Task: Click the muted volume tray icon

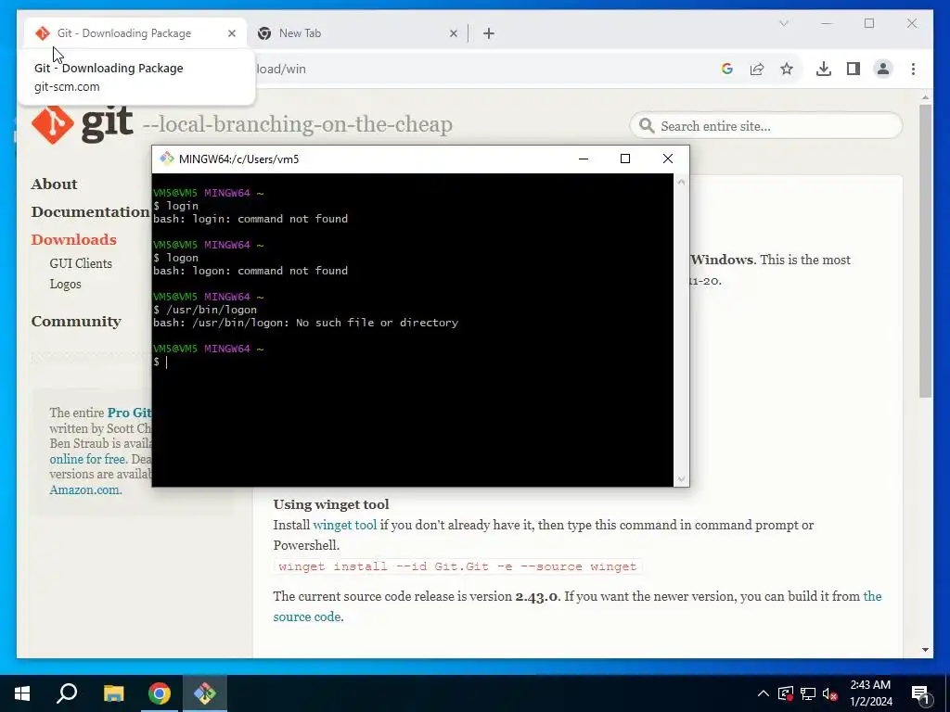Action: [x=830, y=693]
